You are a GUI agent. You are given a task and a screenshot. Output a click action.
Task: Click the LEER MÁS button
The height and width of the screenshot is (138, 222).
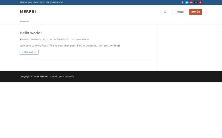29,52
